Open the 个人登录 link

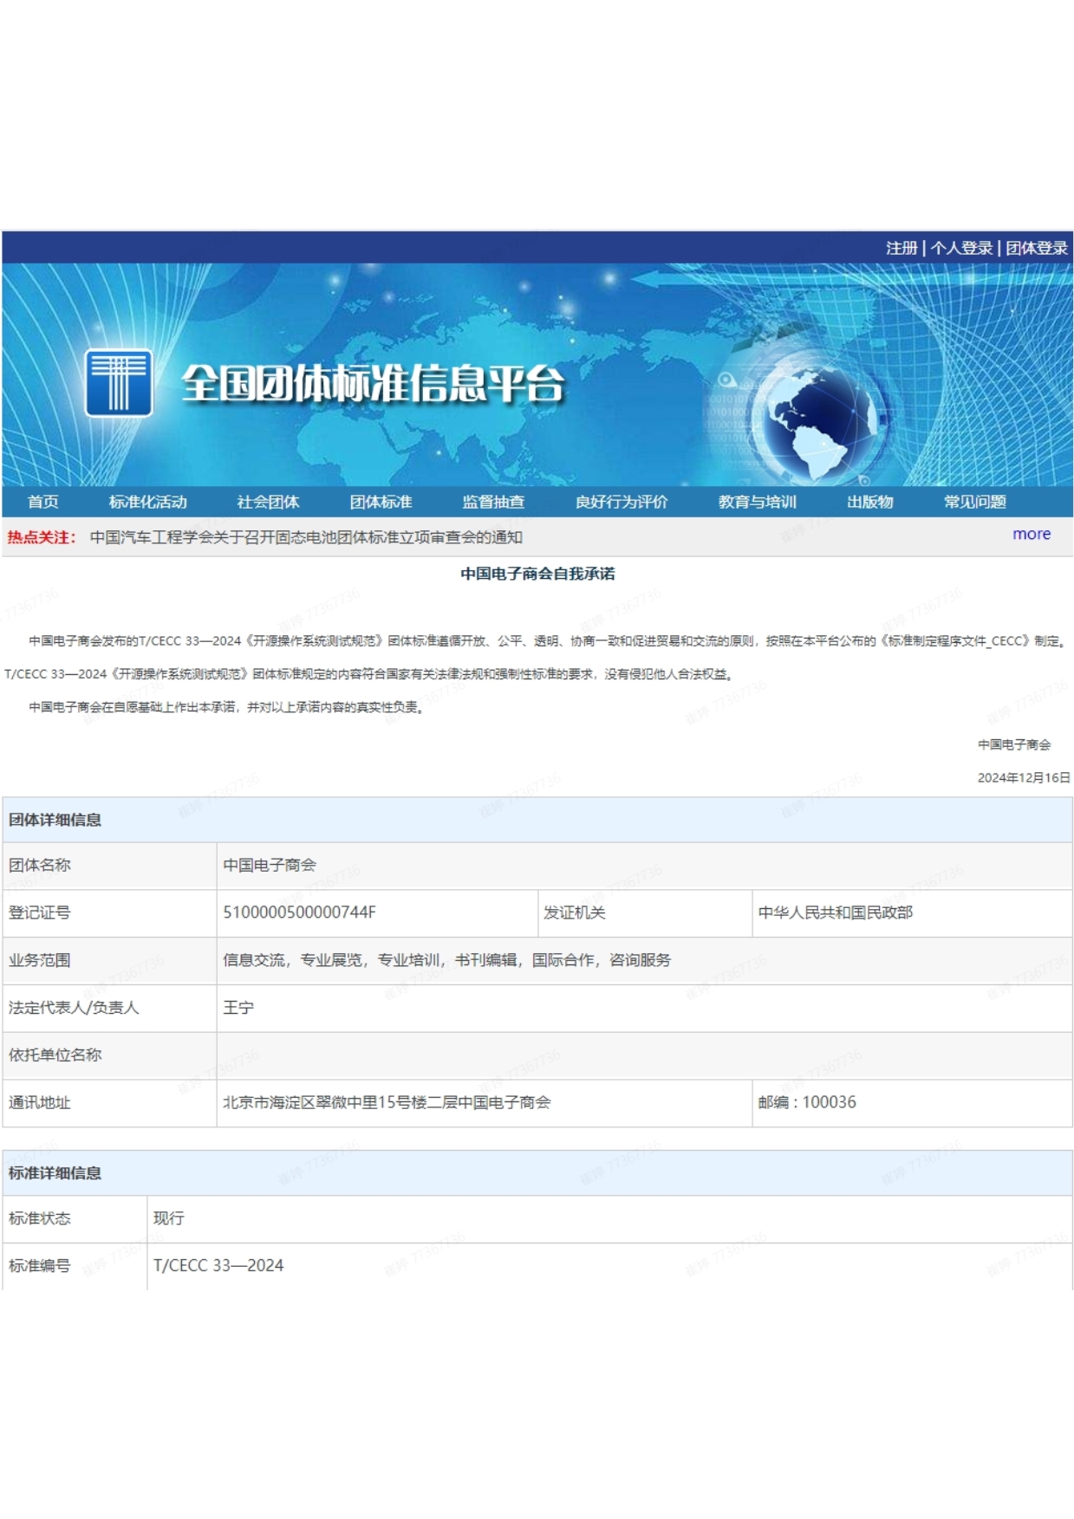click(961, 248)
